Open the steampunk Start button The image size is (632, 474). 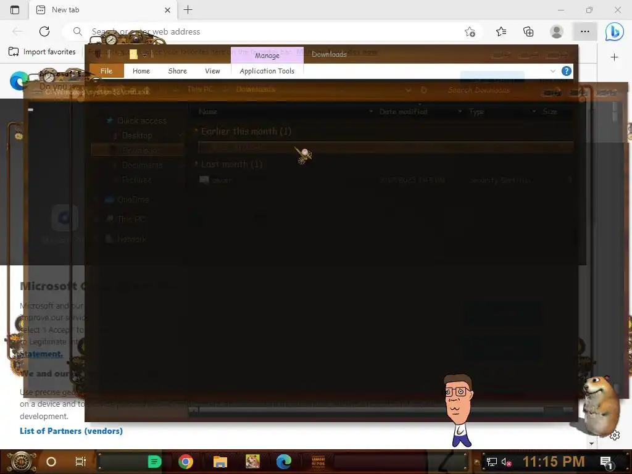click(20, 462)
